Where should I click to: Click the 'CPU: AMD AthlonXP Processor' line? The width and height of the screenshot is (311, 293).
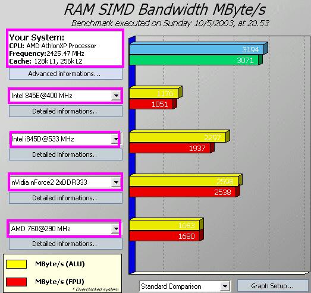coord(53,46)
